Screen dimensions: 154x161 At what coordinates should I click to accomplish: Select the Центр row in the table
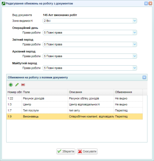pyautogui.click(x=75, y=104)
